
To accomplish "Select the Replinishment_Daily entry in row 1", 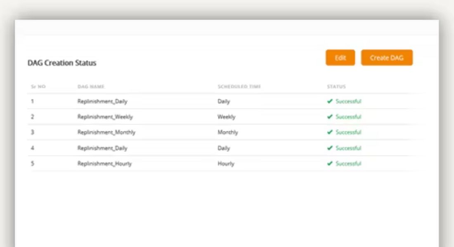I will click(102, 101).
